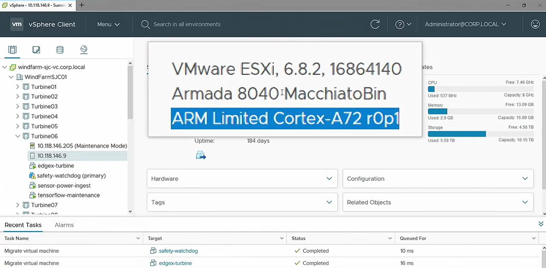Collapse the WindFarmSJC01 datacenter node
Screen dimensions: 546x268
(x=12, y=77)
